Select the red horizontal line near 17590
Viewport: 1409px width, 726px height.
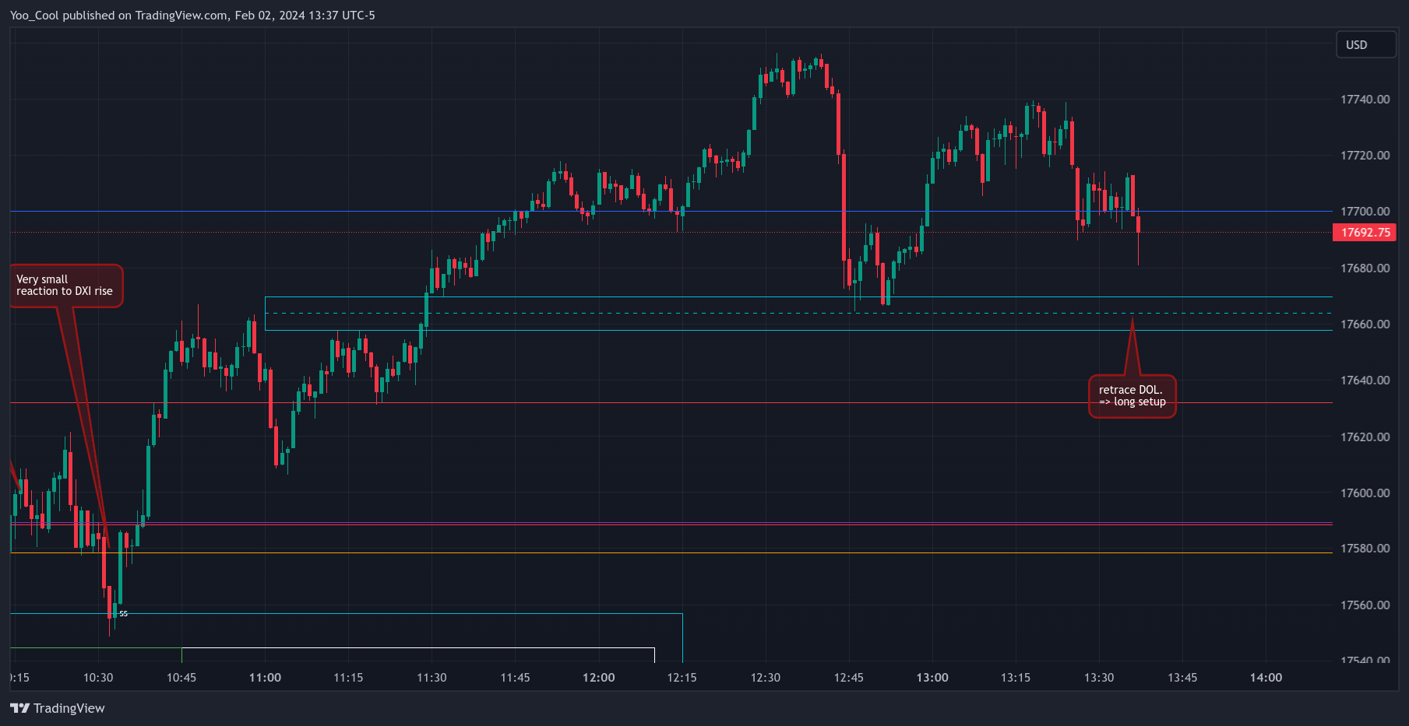671,525
